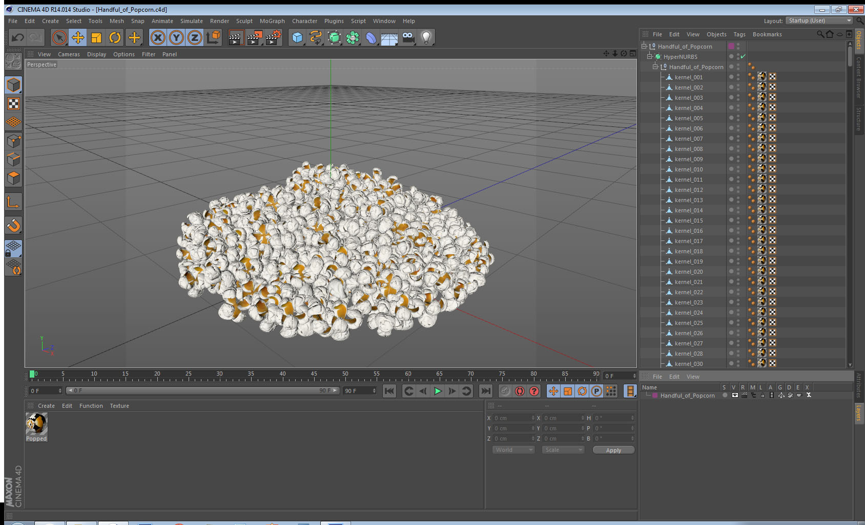Click the end frame 90 F field

360,390
